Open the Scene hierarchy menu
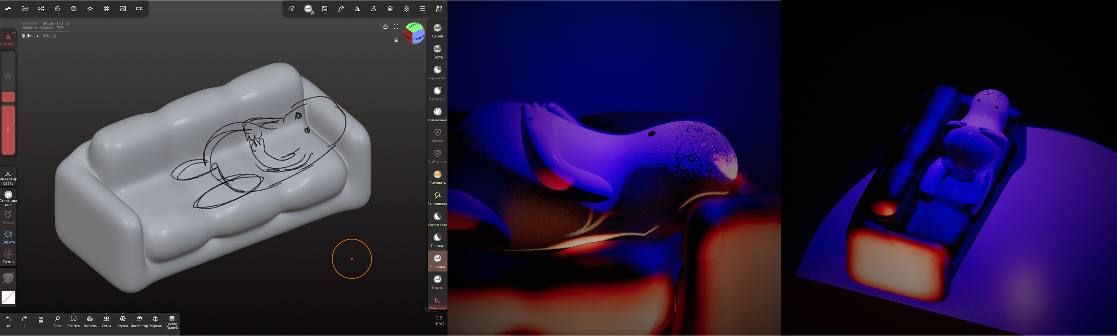The image size is (1117, 336). tap(41, 9)
